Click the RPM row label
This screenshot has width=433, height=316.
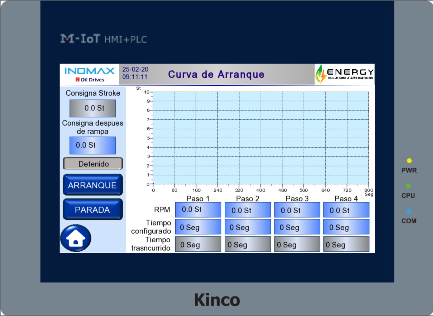tap(162, 210)
